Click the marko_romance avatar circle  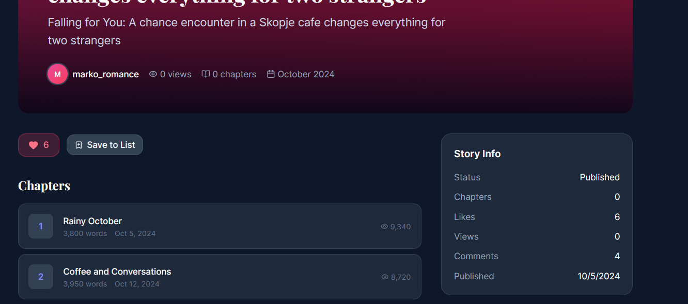click(x=57, y=74)
